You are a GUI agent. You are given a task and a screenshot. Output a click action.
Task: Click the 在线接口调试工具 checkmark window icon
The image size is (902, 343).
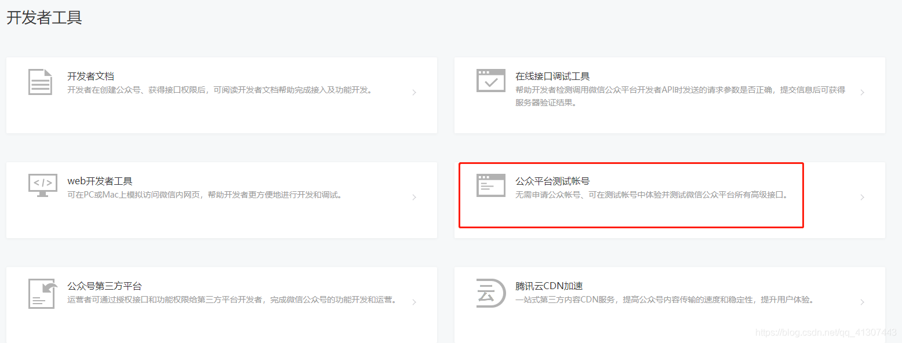click(x=491, y=81)
